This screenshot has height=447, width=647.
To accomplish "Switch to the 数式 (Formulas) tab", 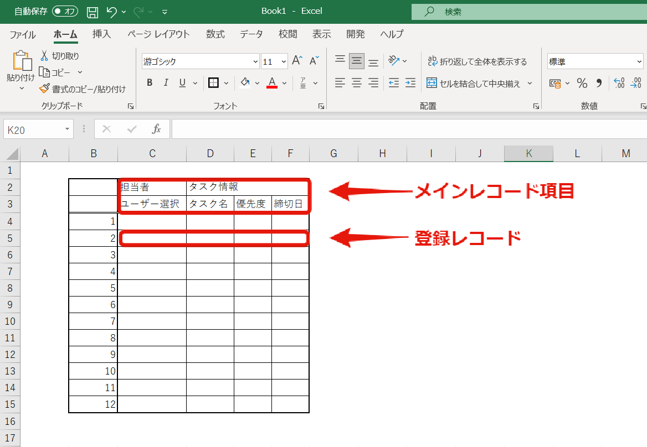I will (215, 34).
